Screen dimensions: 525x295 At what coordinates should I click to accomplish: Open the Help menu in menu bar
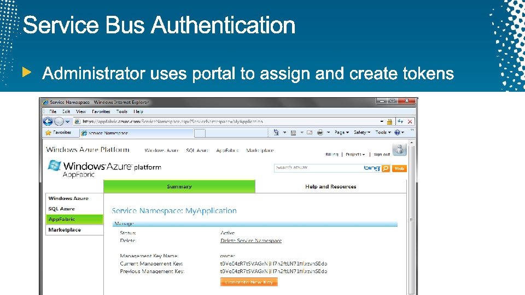(138, 111)
